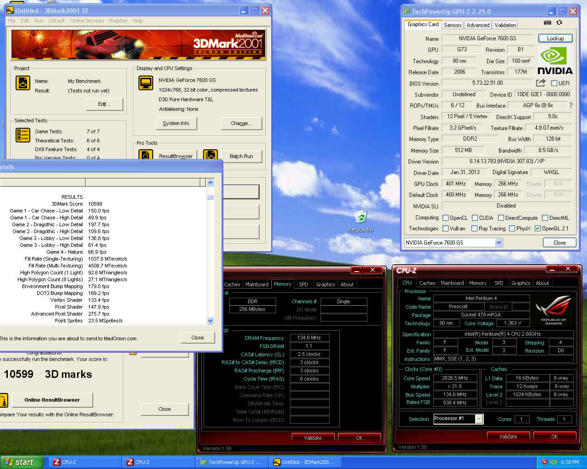587x469 pixels.
Task: Toggle the Vulkan checkbox
Action: coord(445,229)
